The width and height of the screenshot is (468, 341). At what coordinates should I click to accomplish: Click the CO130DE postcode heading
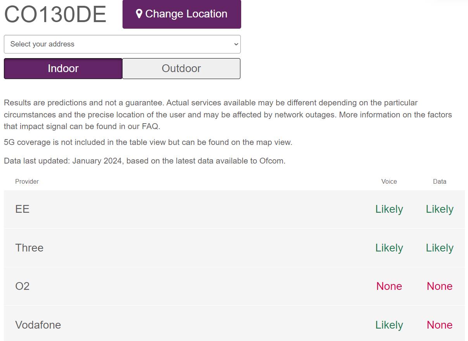tap(55, 15)
